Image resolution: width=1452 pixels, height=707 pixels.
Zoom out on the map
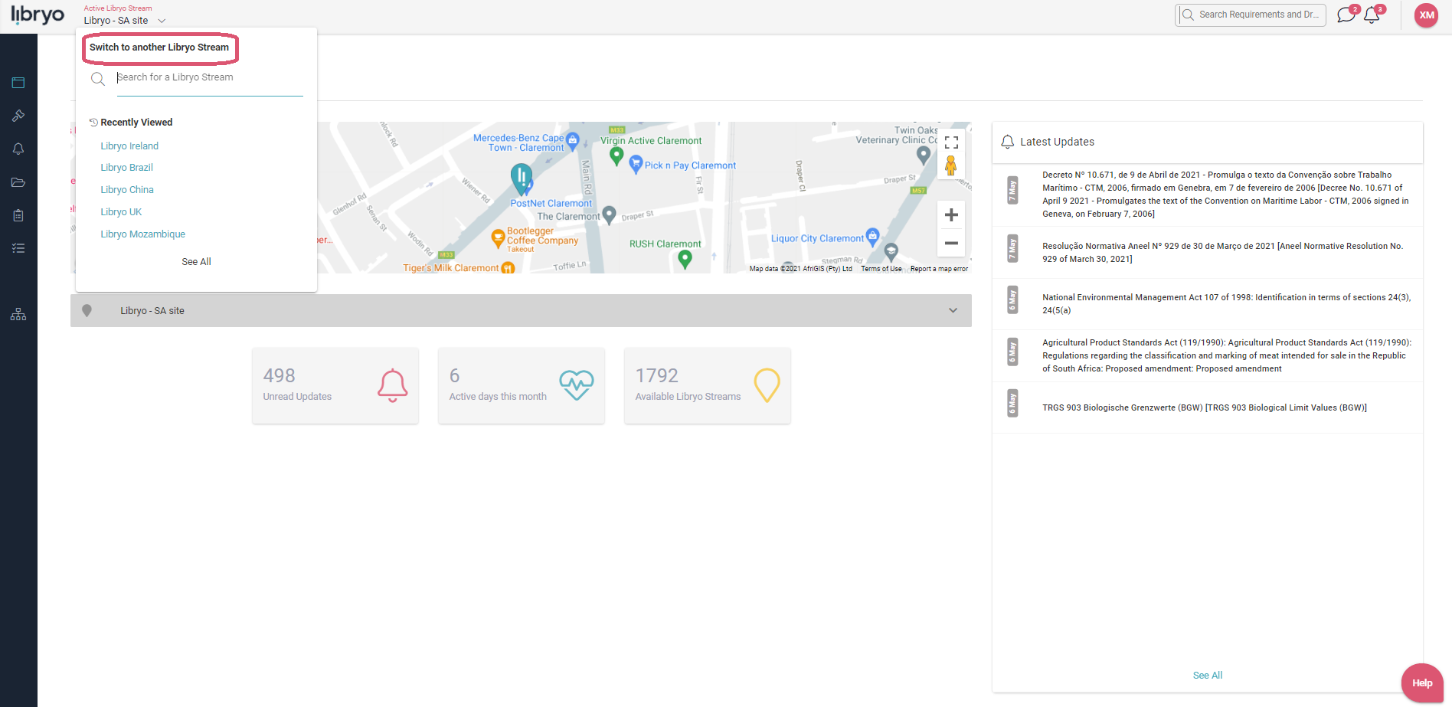tap(951, 243)
